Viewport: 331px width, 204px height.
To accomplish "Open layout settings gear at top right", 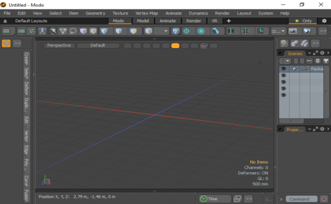I will tap(325, 21).
